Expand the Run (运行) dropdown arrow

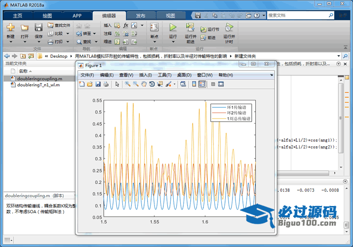pos(173,42)
